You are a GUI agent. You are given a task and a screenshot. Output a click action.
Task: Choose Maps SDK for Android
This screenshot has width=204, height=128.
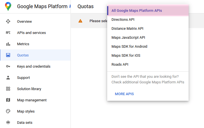click(129, 47)
